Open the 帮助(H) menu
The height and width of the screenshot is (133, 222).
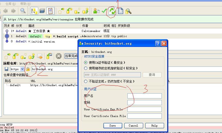click(26, 4)
